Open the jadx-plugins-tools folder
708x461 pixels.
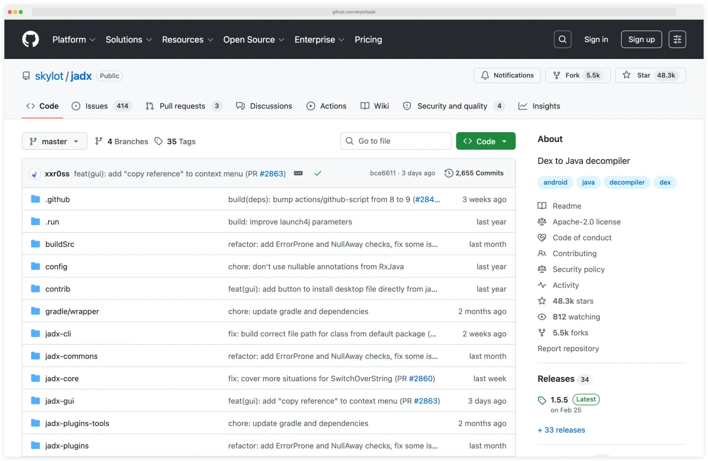[77, 423]
